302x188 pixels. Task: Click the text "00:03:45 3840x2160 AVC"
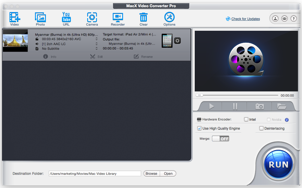tap(61, 39)
